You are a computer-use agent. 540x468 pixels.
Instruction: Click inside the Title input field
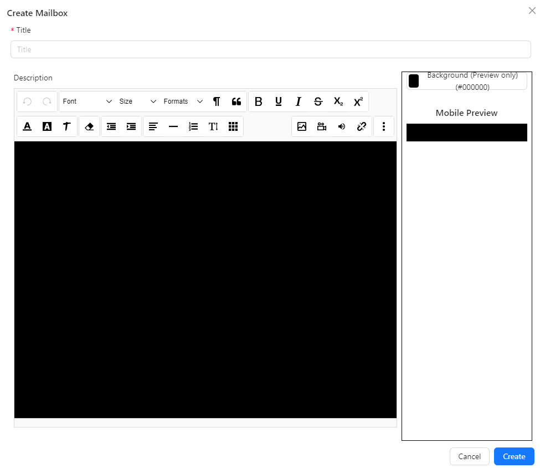270,49
